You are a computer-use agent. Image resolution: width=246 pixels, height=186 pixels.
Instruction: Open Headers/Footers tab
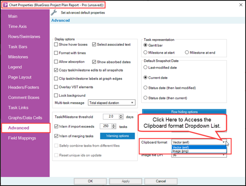point(24,87)
